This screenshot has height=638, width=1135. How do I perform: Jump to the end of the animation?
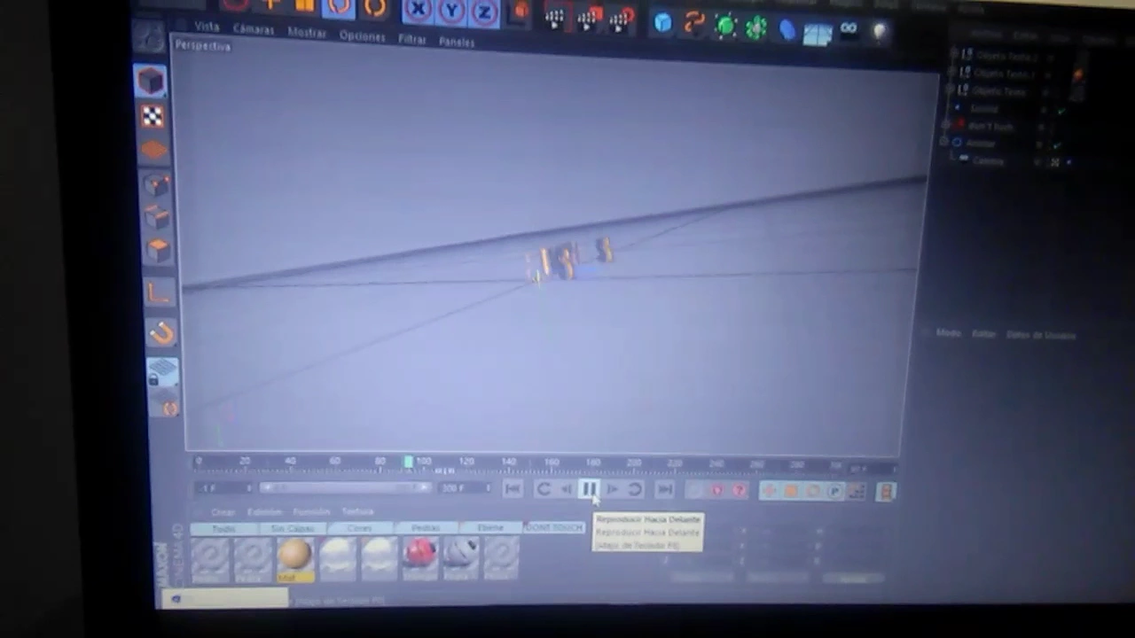(x=664, y=490)
